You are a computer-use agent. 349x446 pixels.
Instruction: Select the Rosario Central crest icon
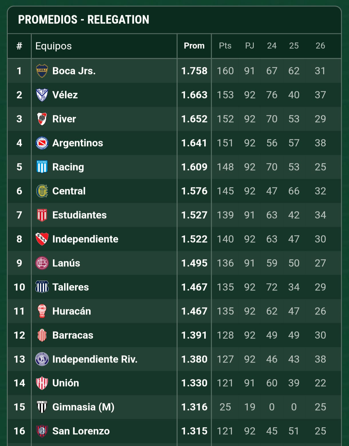(x=42, y=191)
